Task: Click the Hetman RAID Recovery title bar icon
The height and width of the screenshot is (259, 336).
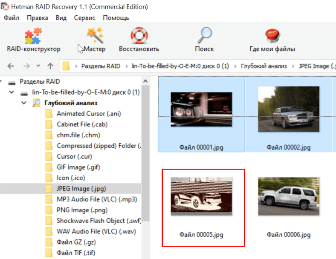Action: pos(5,6)
